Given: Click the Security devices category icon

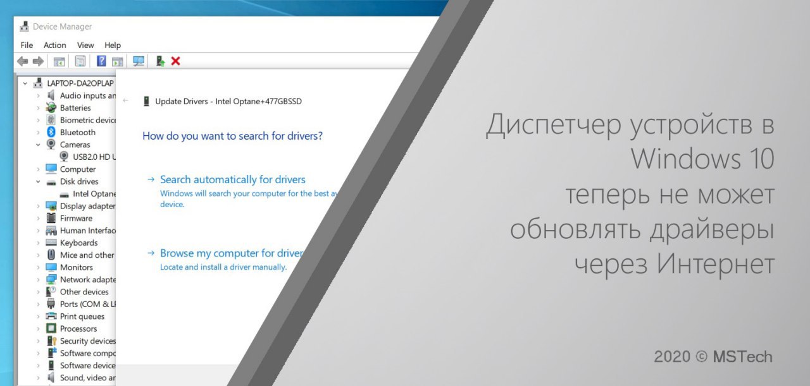Looking at the screenshot, I should (51, 341).
